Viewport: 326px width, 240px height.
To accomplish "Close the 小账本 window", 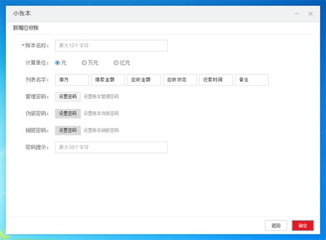I will point(310,14).
